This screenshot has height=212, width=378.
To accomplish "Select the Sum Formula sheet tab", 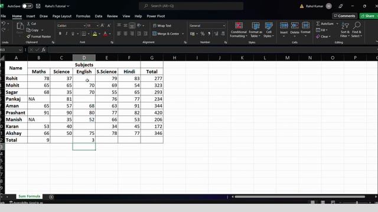I will point(30,196).
